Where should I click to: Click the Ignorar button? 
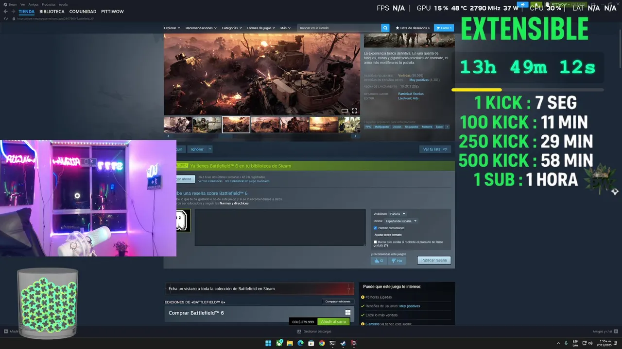coord(197,149)
